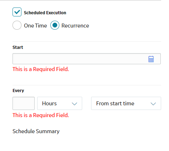
Task: Click the Start field label
Action: [x=18, y=47]
